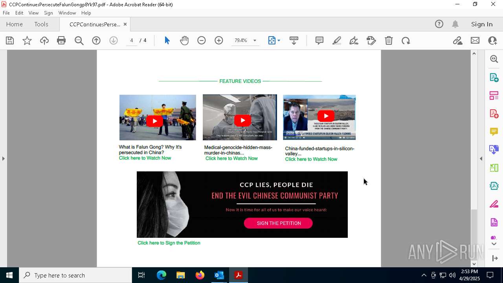
Task: Delete the page with the trash icon
Action: pos(389,40)
